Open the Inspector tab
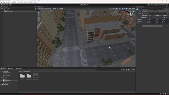Image resolution: width=169 pixels, height=95 pixels. (x=140, y=7)
